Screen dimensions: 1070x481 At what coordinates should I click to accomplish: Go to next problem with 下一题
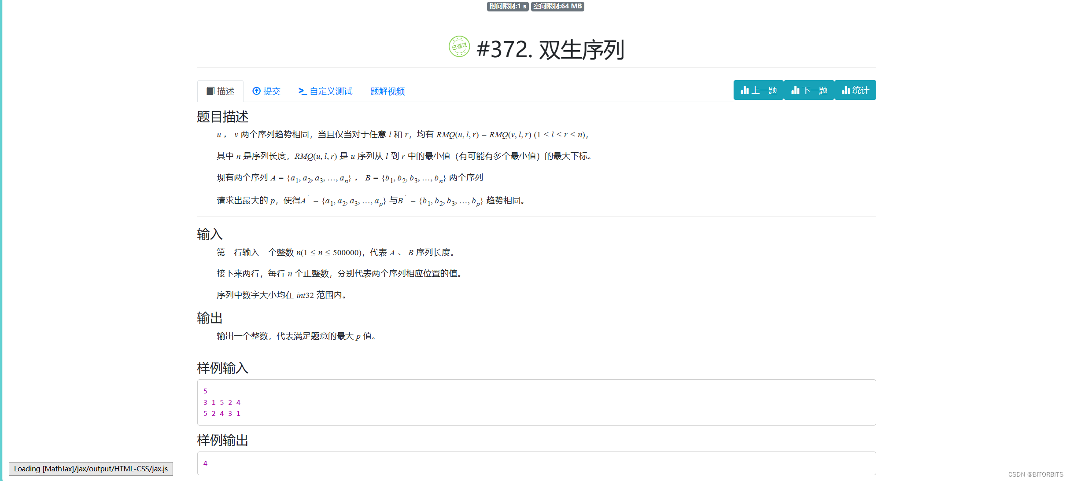coord(815,90)
